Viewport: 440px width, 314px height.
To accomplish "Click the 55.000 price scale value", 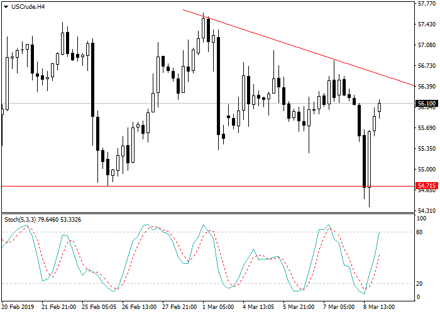I will [427, 170].
